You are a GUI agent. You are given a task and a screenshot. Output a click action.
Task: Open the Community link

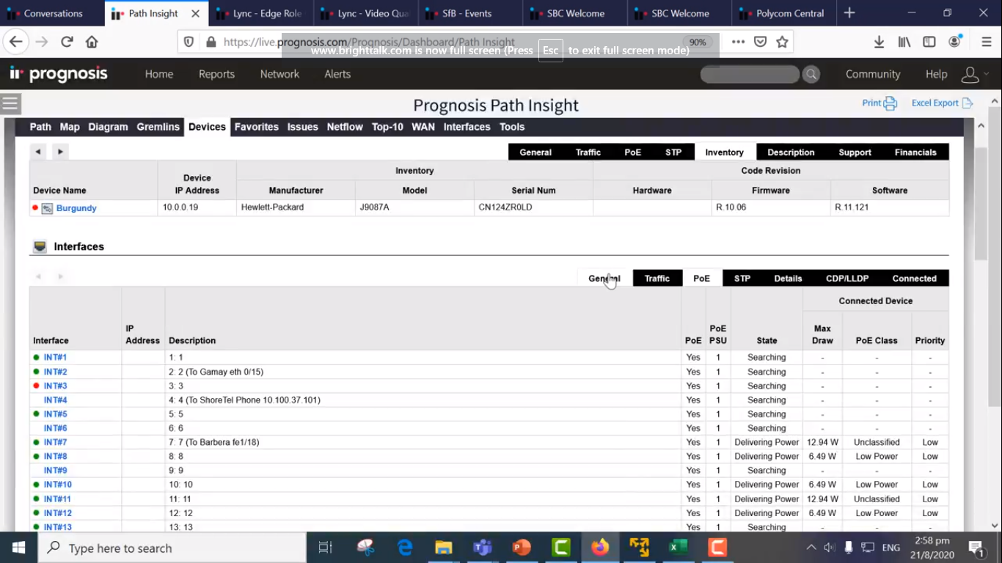tap(873, 74)
